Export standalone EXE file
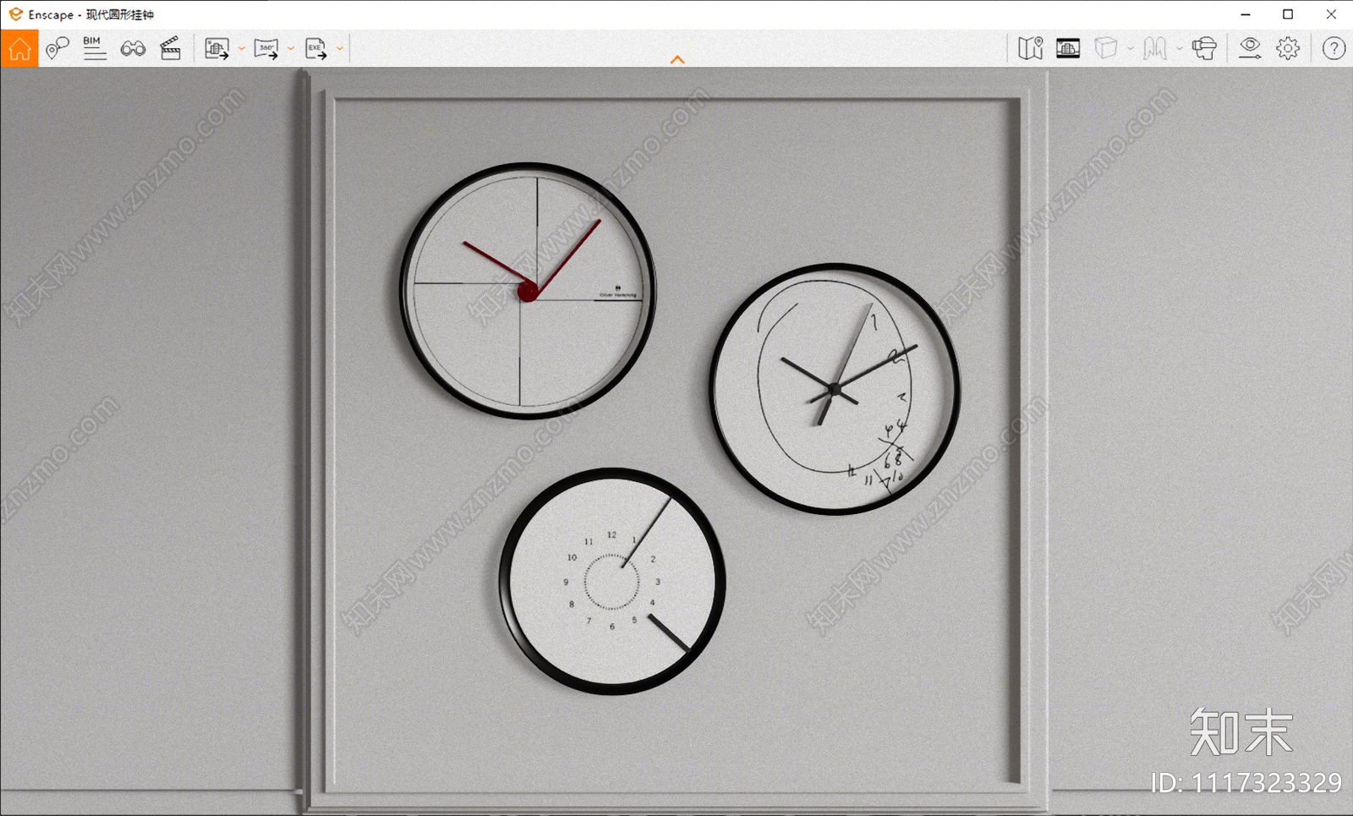Image resolution: width=1353 pixels, height=816 pixels. coord(316,49)
